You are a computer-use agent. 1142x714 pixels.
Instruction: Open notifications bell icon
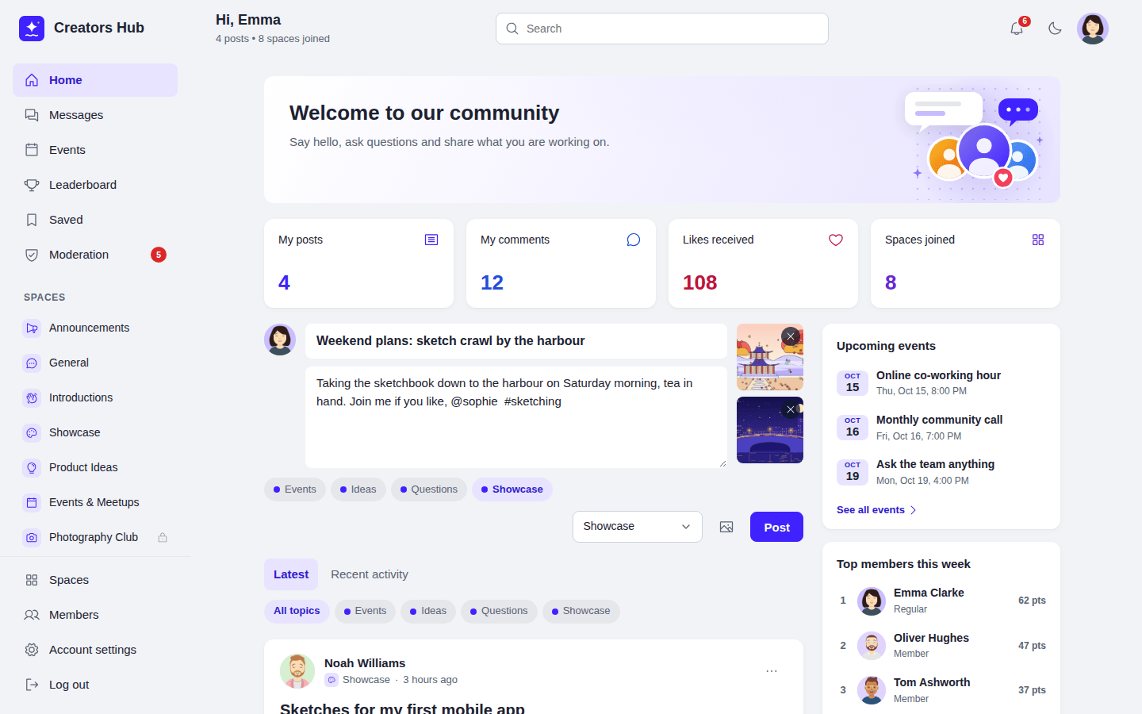coord(1017,29)
